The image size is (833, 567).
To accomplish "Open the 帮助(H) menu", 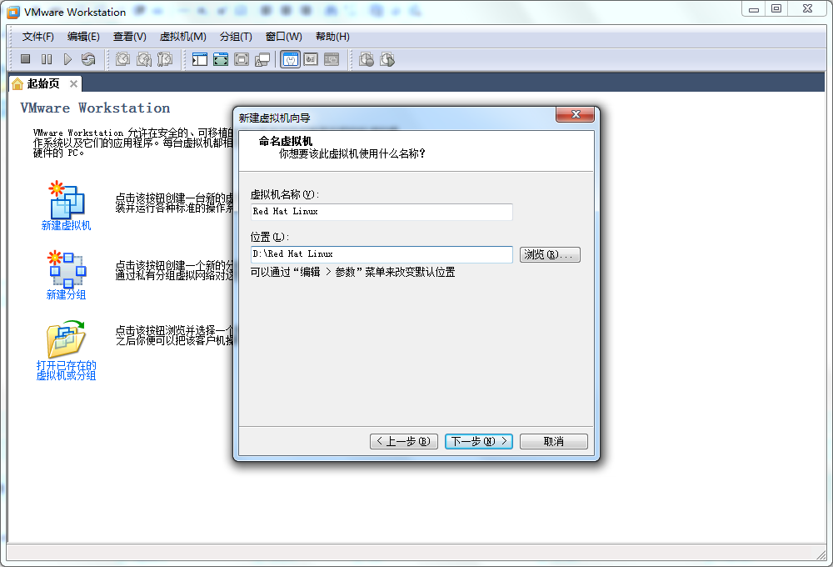I will pos(332,37).
